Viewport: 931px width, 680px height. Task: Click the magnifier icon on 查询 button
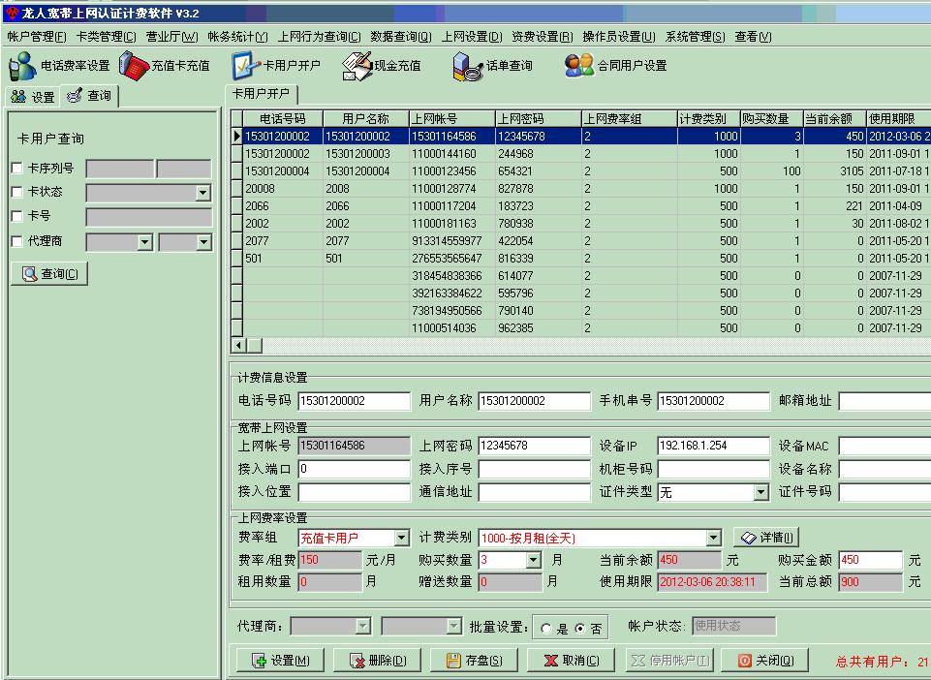pos(29,274)
